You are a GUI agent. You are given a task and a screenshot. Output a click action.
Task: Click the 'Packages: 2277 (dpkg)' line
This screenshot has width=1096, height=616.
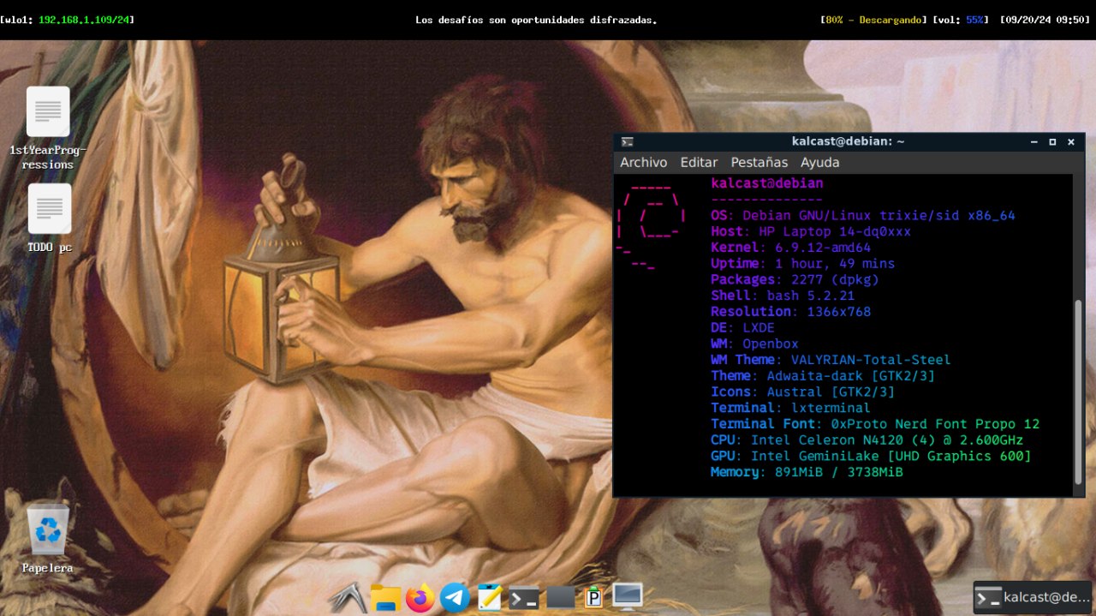(x=795, y=279)
